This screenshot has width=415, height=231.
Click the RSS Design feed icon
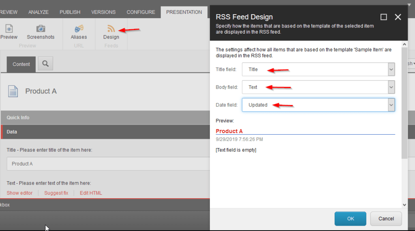click(111, 29)
